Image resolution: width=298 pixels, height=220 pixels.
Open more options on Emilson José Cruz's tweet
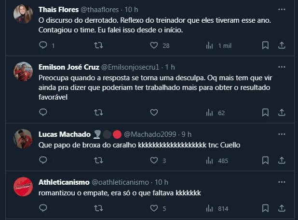(x=282, y=66)
